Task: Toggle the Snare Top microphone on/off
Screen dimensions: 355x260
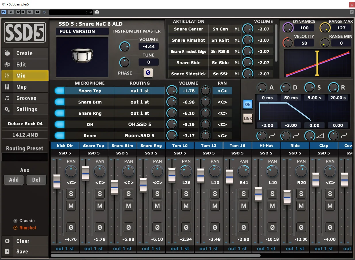Action: pos(60,91)
